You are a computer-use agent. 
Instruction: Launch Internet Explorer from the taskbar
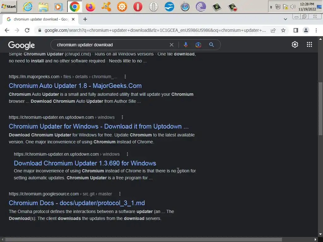click(x=28, y=7)
